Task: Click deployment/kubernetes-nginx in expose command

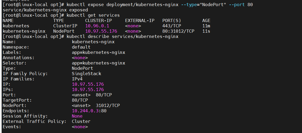Action: [x=142, y=5]
